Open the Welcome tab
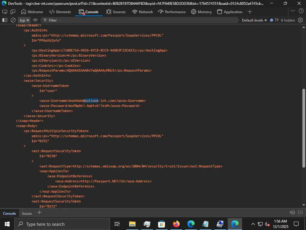The height and width of the screenshot is (230, 306). coord(32,12)
